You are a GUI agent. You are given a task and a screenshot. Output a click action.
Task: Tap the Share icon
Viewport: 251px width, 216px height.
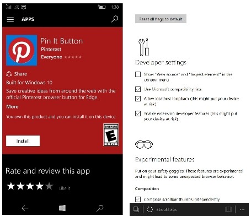click(9, 74)
